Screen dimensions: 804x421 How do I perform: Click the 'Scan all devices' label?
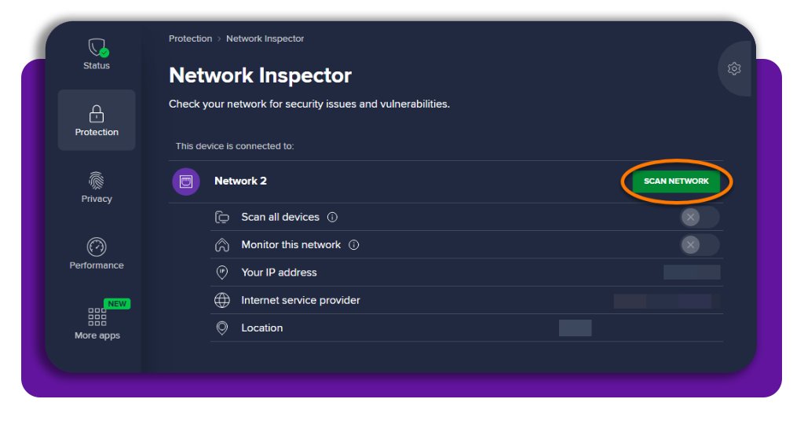[280, 217]
